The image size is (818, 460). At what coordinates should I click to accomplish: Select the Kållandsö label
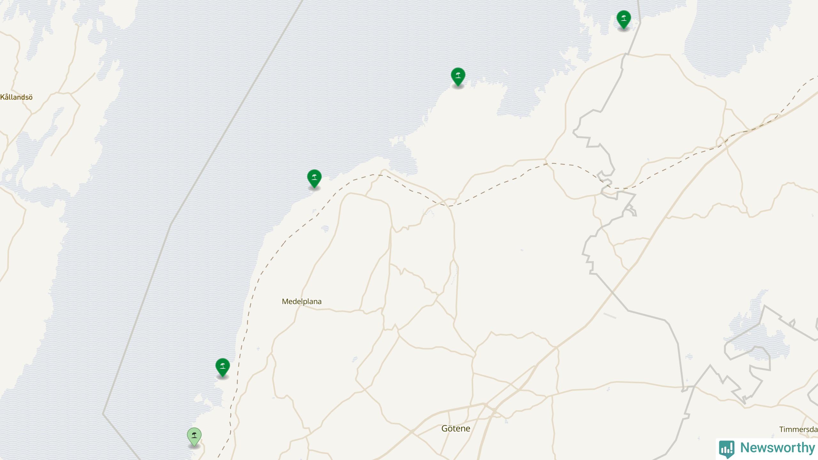16,97
